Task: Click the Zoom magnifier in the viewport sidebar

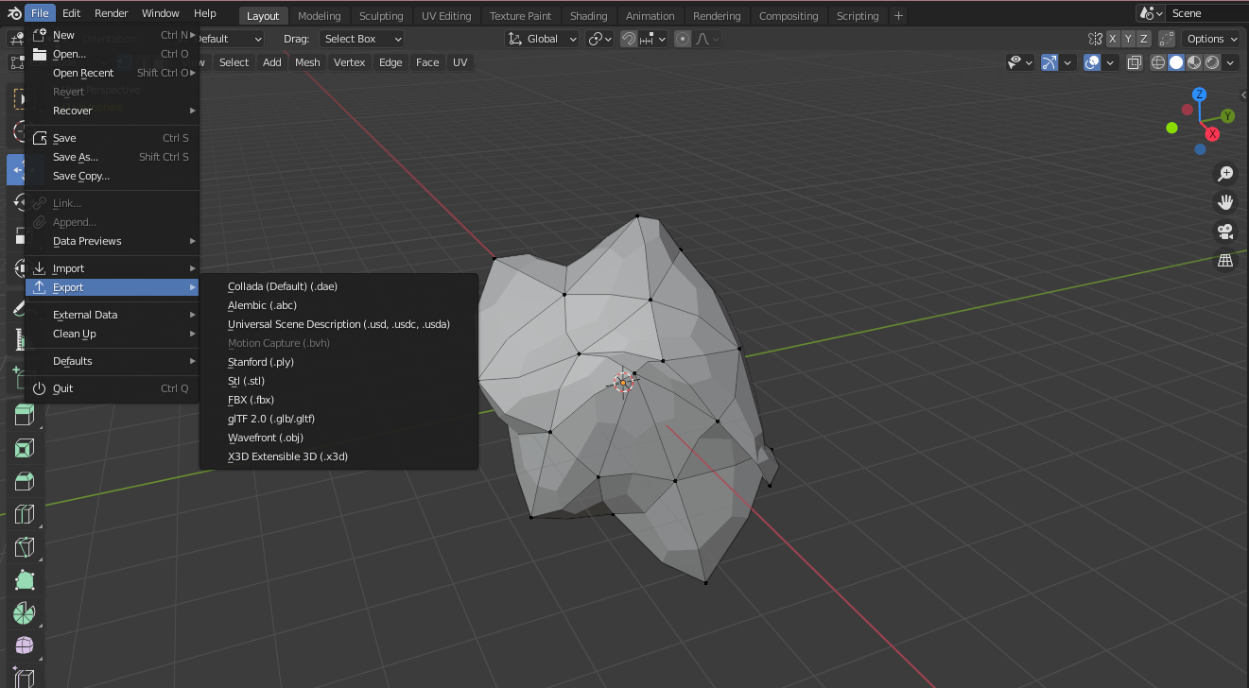Action: 1225,174
